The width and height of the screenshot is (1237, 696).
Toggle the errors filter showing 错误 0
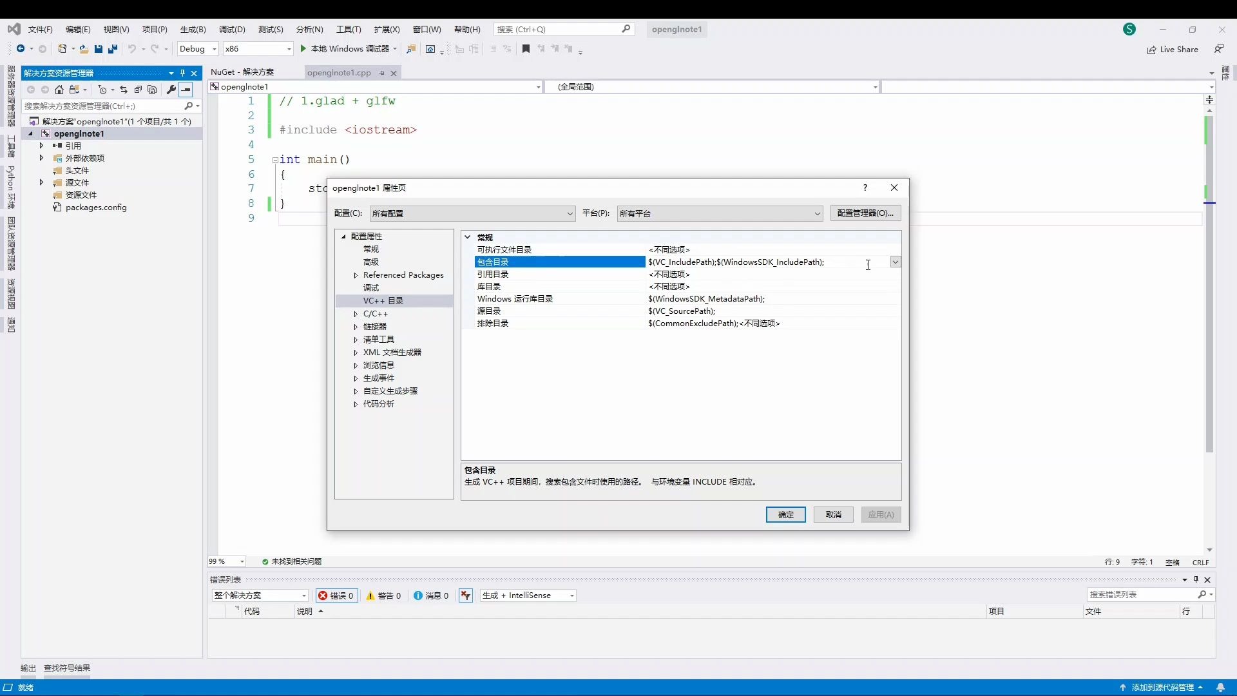[336, 595]
